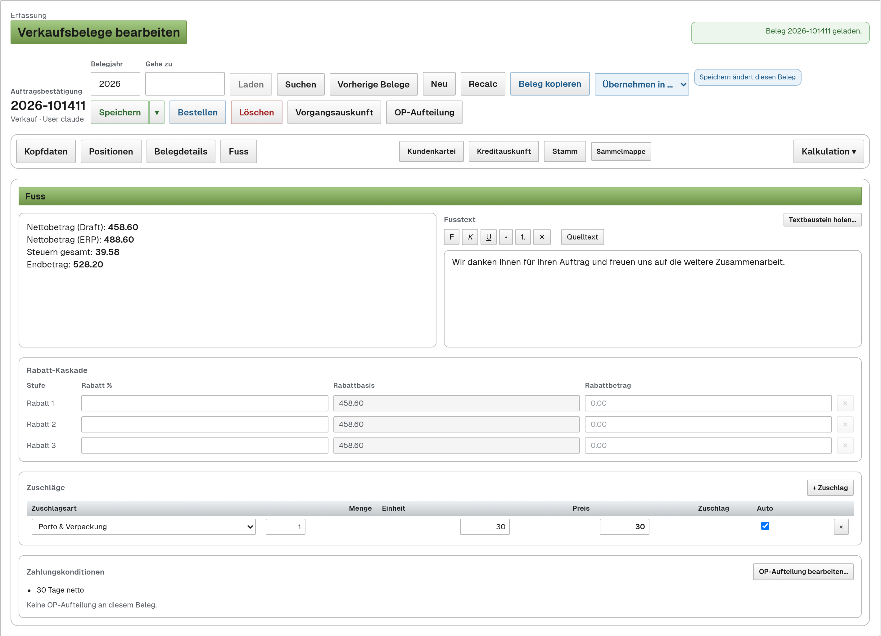
Task: Remove the Rabatt 1 row
Action: (845, 403)
